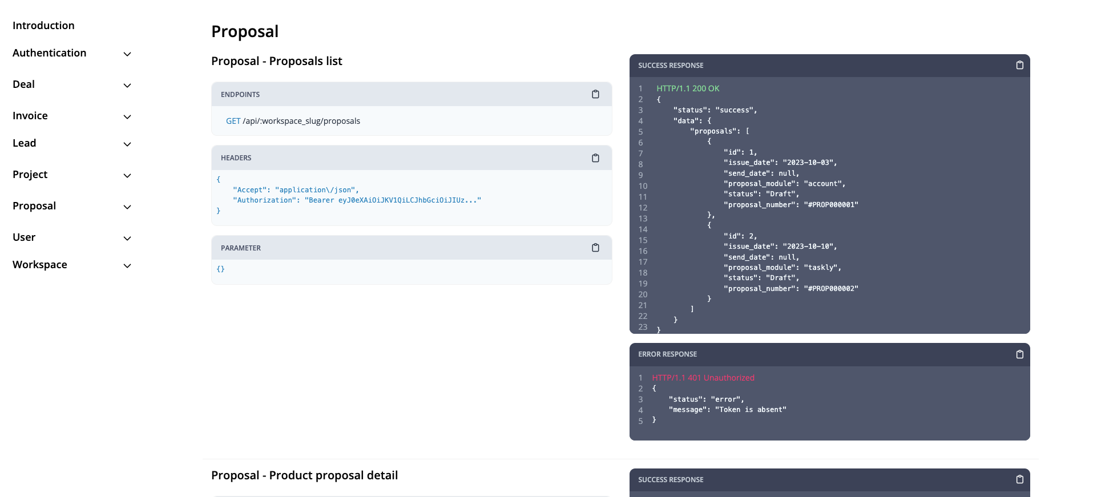Screen dimensions: 1093x497
Task: Copy the Headers block content
Action: pyautogui.click(x=595, y=158)
